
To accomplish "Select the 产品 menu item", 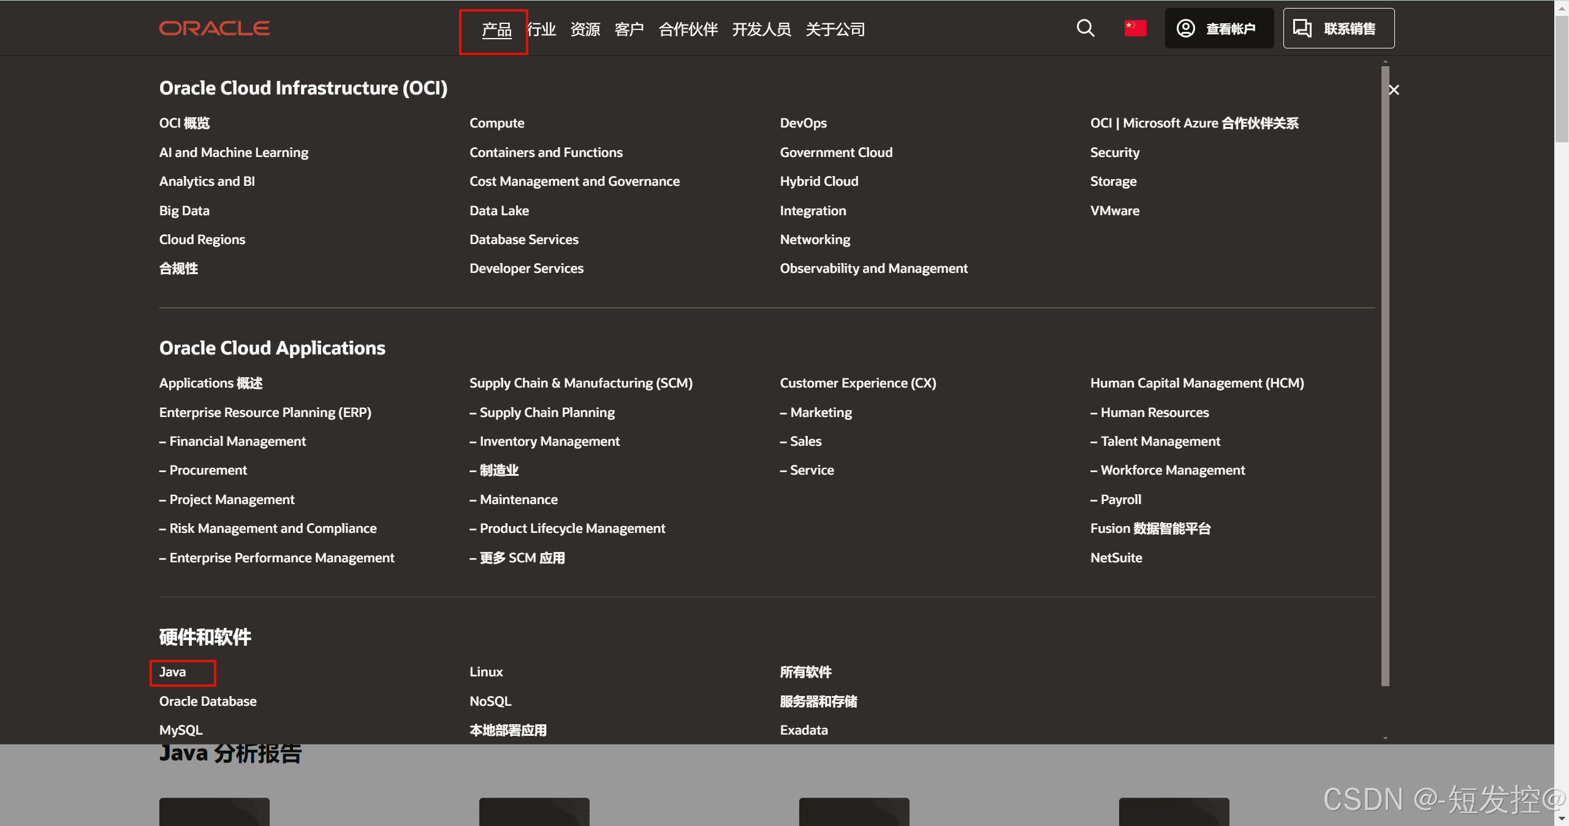I will click(x=496, y=29).
